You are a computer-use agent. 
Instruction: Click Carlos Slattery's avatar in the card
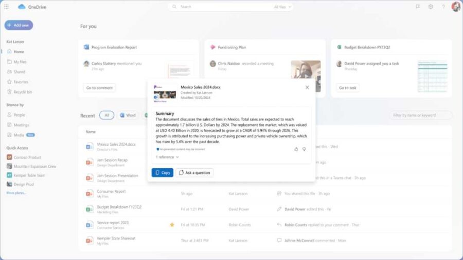click(x=86, y=64)
